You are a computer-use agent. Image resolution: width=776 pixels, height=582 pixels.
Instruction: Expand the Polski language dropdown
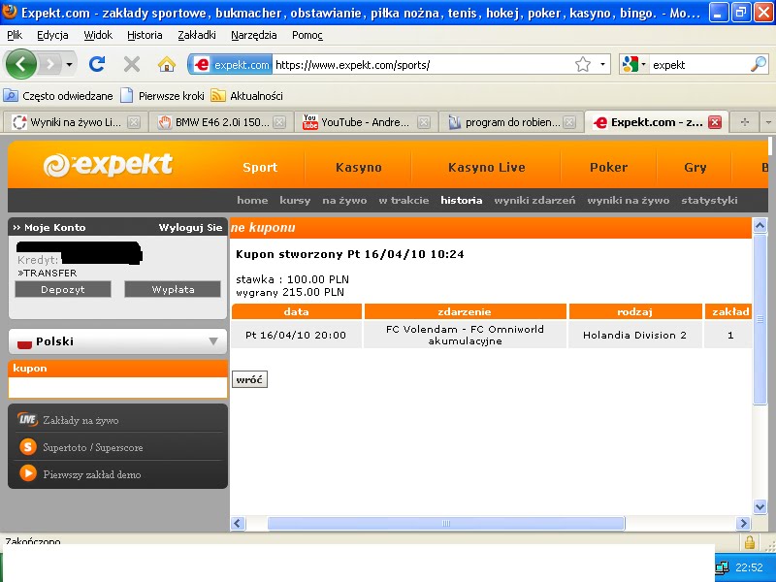(x=117, y=341)
